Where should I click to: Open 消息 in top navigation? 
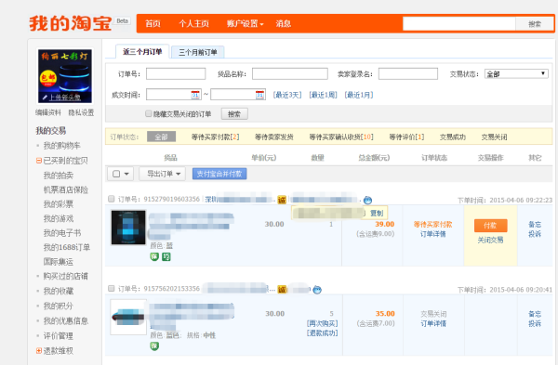284,24
